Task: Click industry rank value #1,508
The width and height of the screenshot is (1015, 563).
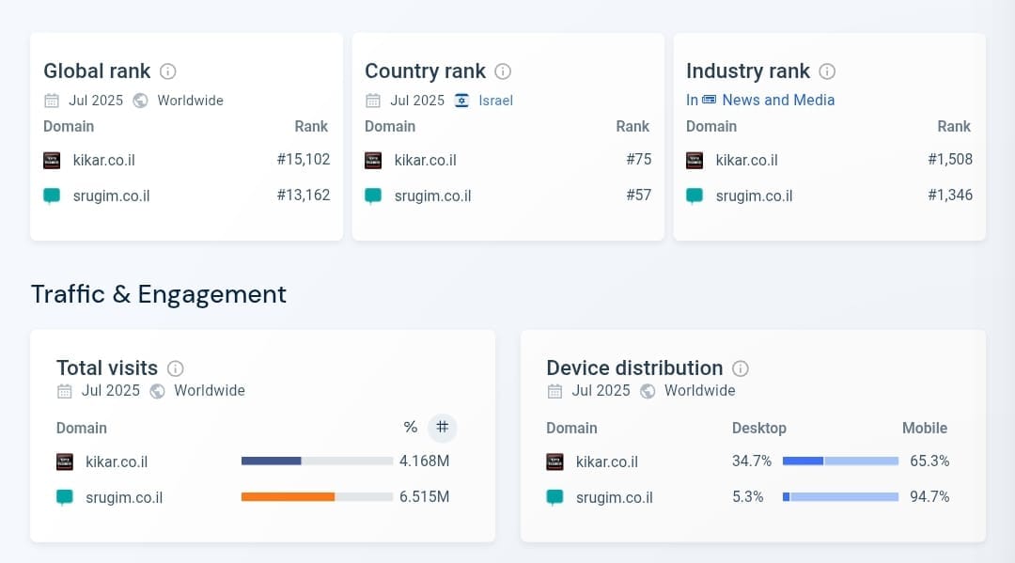Action: coord(950,159)
